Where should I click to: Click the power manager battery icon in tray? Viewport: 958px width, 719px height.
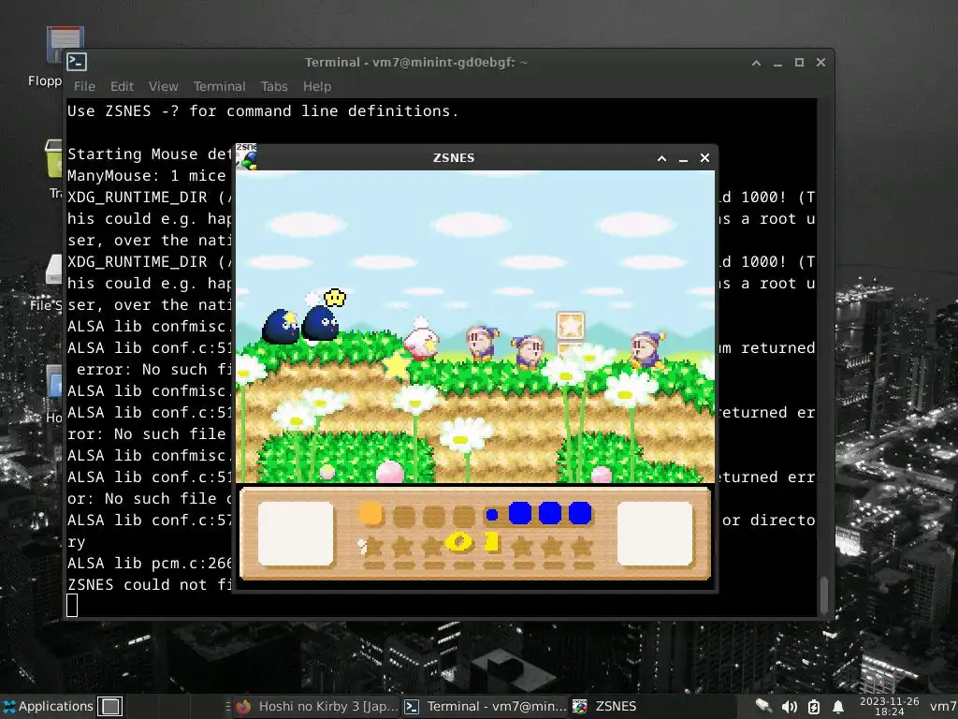pyautogui.click(x=813, y=707)
